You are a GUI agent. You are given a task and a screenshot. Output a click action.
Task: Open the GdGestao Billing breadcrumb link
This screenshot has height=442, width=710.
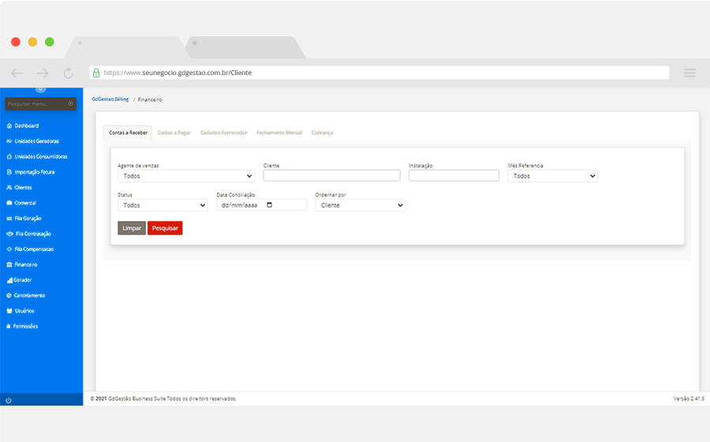tap(110, 99)
